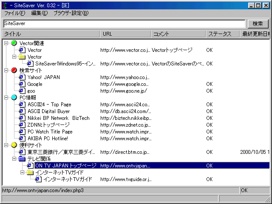Click the yellow ball icon of 便利サイト
This screenshot has height=204, width=272.
pos(14,145)
